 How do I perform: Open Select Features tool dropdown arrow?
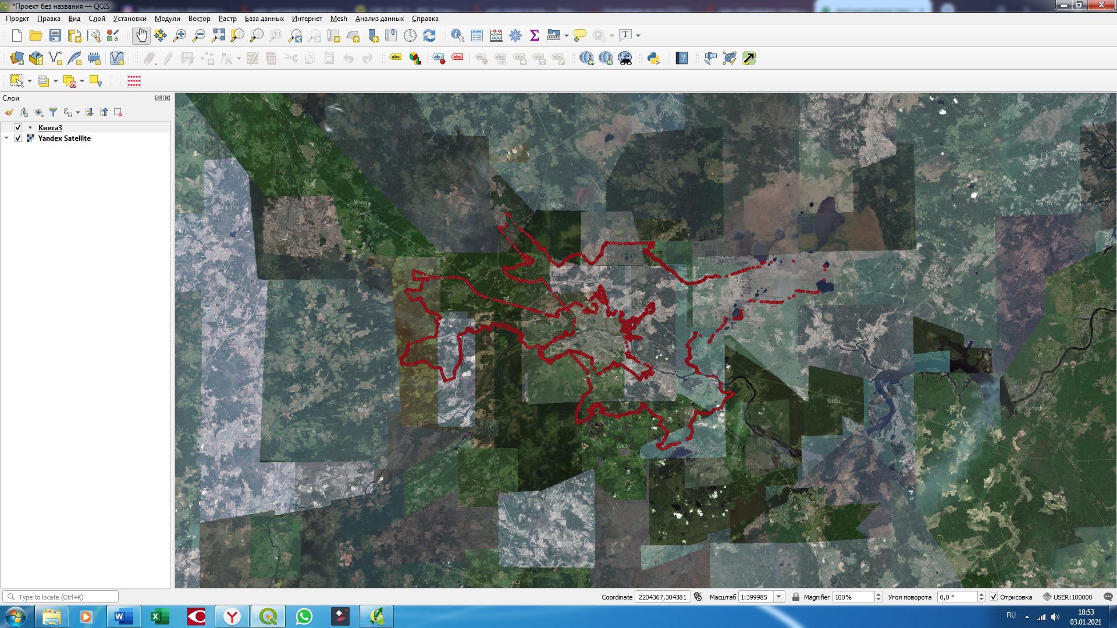pos(30,81)
